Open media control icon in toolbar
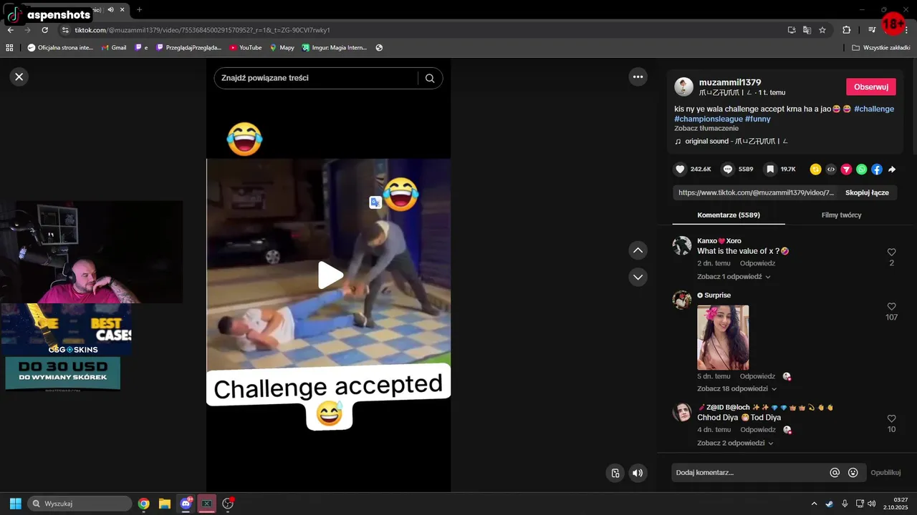The width and height of the screenshot is (917, 515). 872,30
